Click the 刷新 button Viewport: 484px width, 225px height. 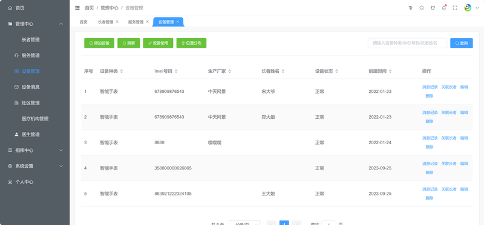point(129,43)
